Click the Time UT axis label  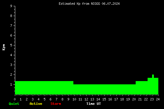tap(94, 104)
